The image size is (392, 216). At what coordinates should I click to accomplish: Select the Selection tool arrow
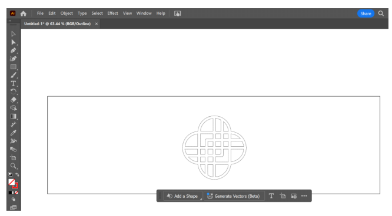(x=14, y=34)
